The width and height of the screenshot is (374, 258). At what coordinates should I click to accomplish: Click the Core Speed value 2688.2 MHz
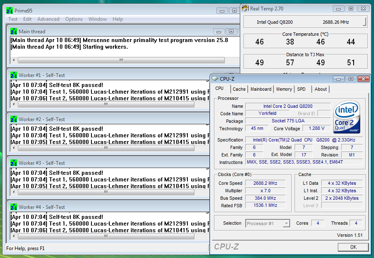[265, 183]
